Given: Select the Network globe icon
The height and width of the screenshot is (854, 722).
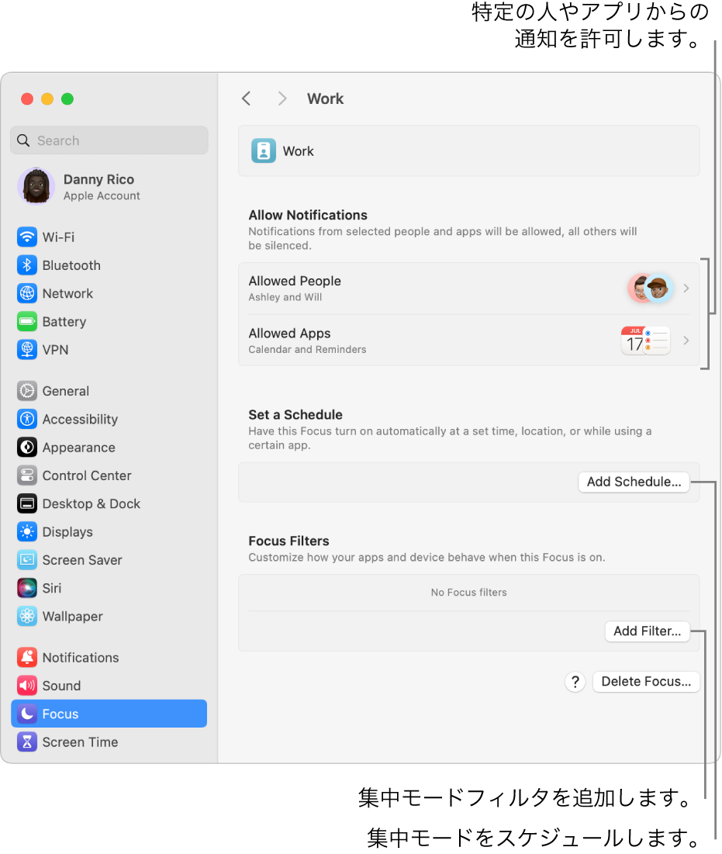Looking at the screenshot, I should tap(26, 293).
